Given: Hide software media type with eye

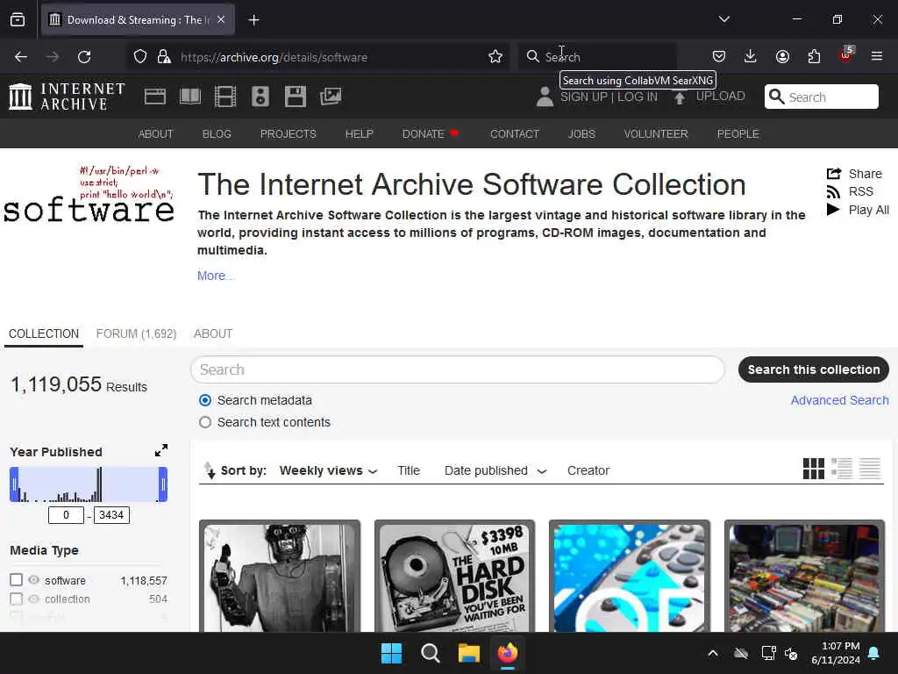Looking at the screenshot, I should (x=34, y=580).
